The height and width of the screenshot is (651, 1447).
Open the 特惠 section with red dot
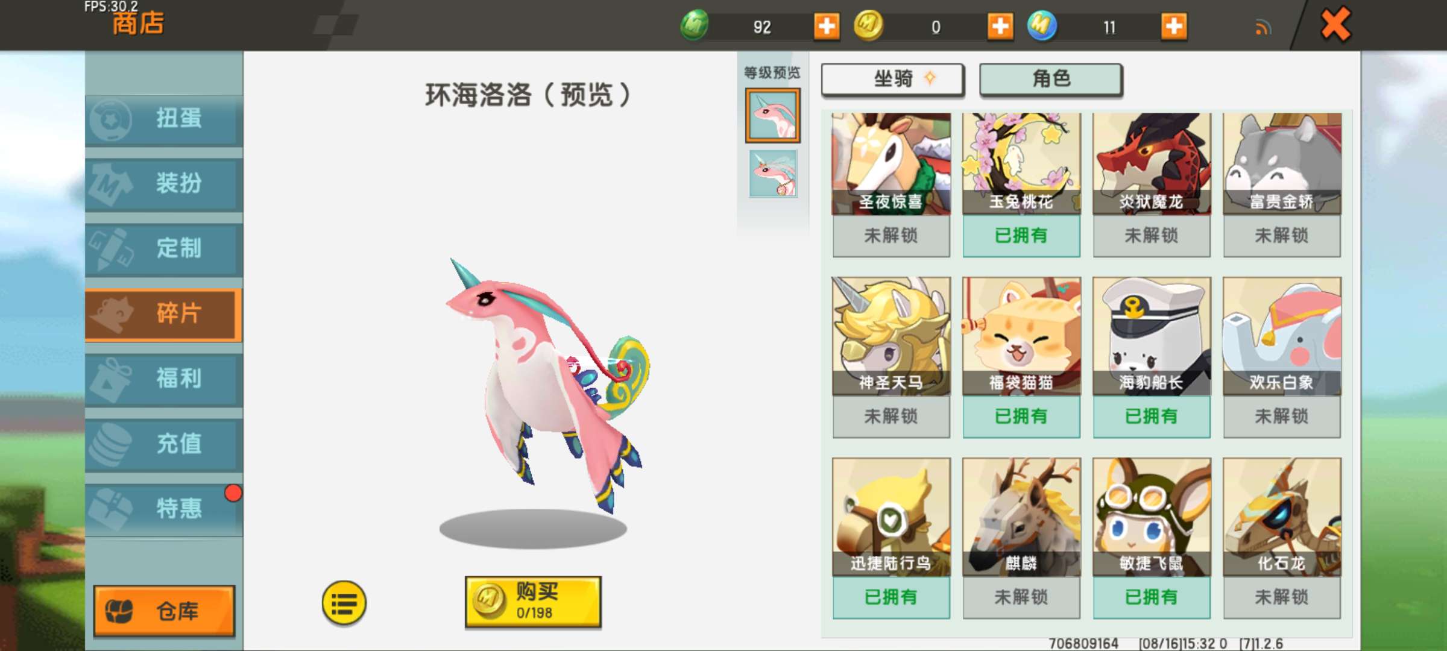[164, 509]
